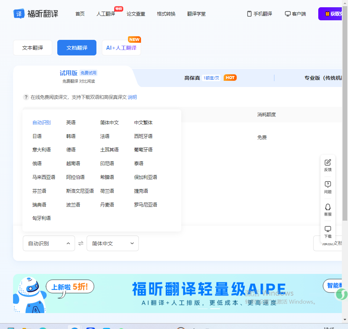Switch to the 文本翻译 tab
The height and width of the screenshot is (329, 348).
(33, 48)
